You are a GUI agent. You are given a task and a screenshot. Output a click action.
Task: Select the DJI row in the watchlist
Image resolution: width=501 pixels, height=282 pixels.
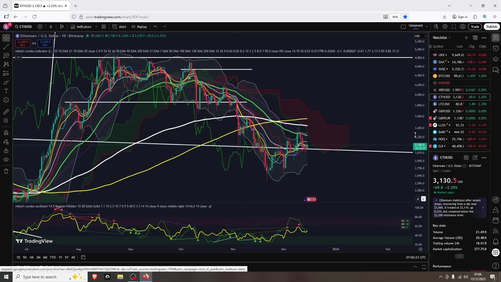[460, 146]
